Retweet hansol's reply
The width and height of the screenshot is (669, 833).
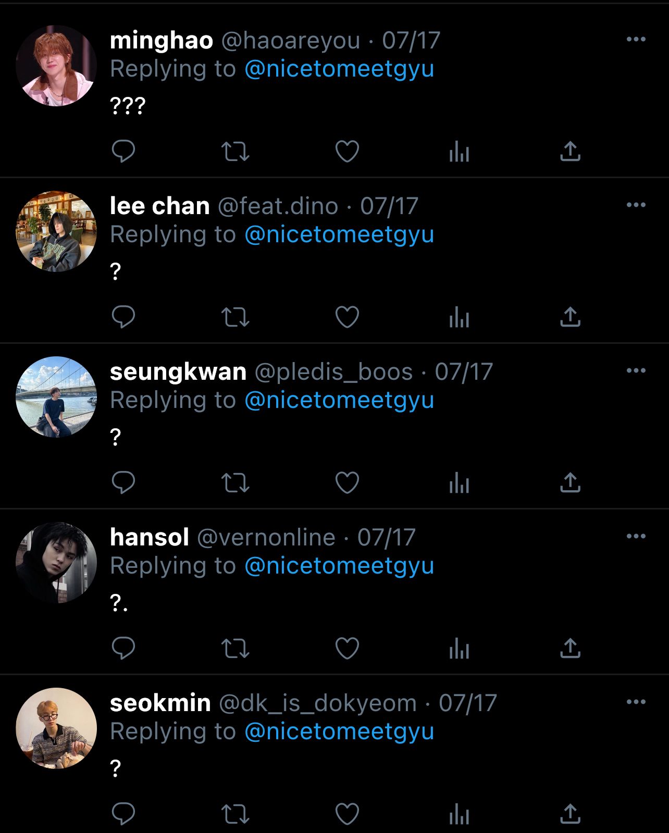coord(236,649)
